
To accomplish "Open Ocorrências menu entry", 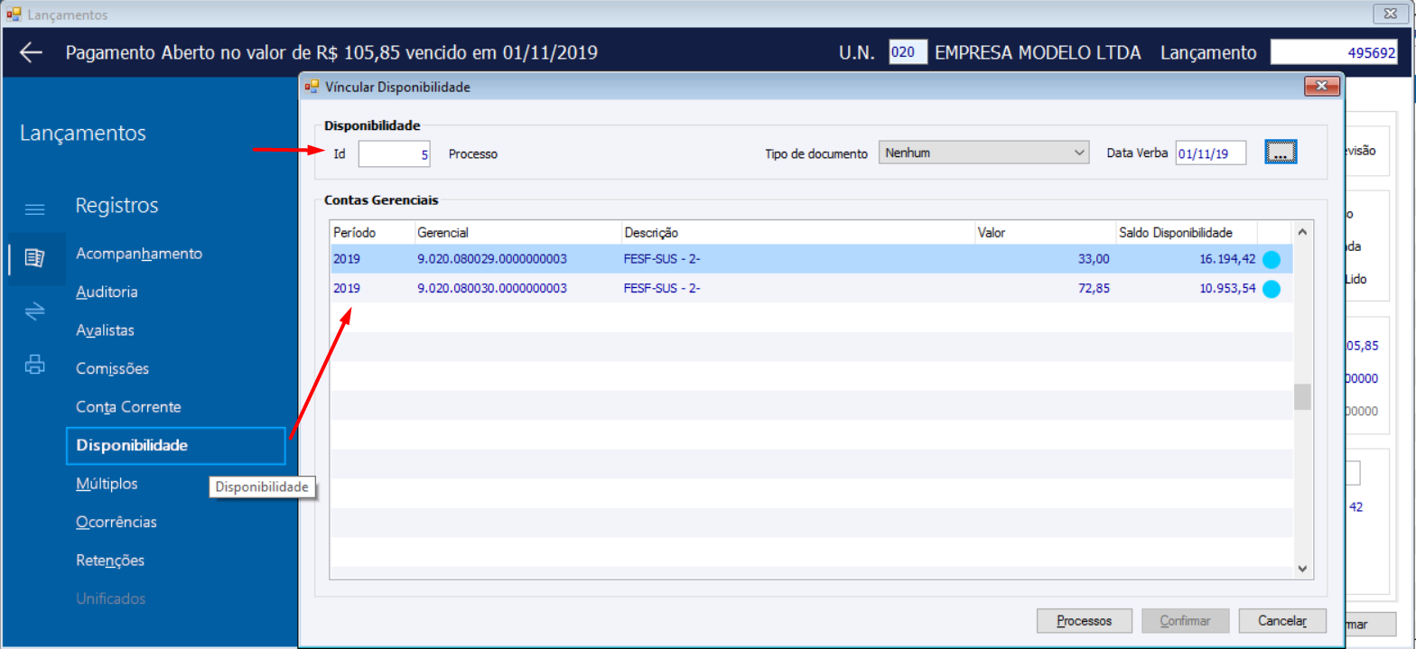I will 116,522.
